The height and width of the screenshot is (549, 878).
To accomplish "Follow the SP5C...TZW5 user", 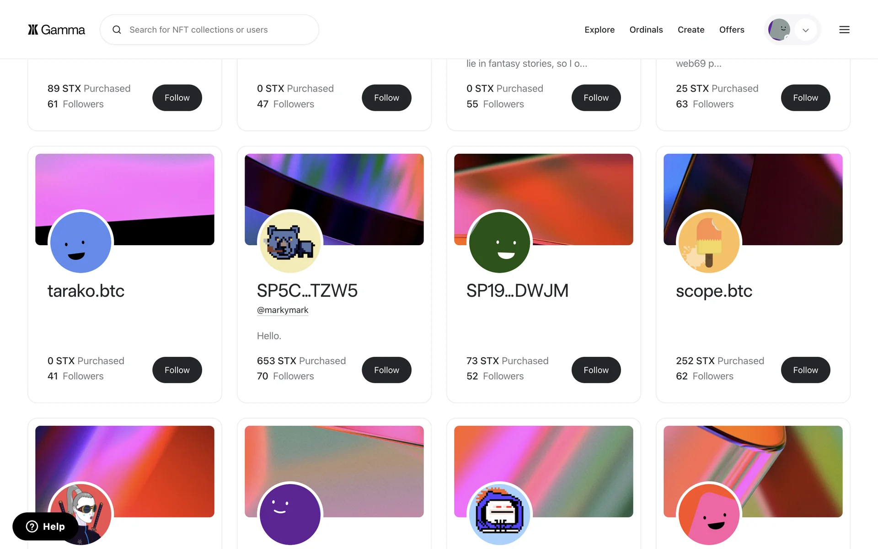I will (386, 370).
